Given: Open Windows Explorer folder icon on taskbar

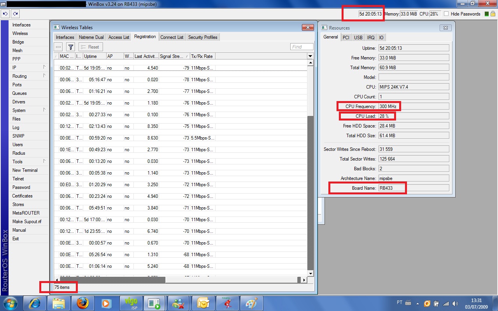Looking at the screenshot, I should click(59, 303).
